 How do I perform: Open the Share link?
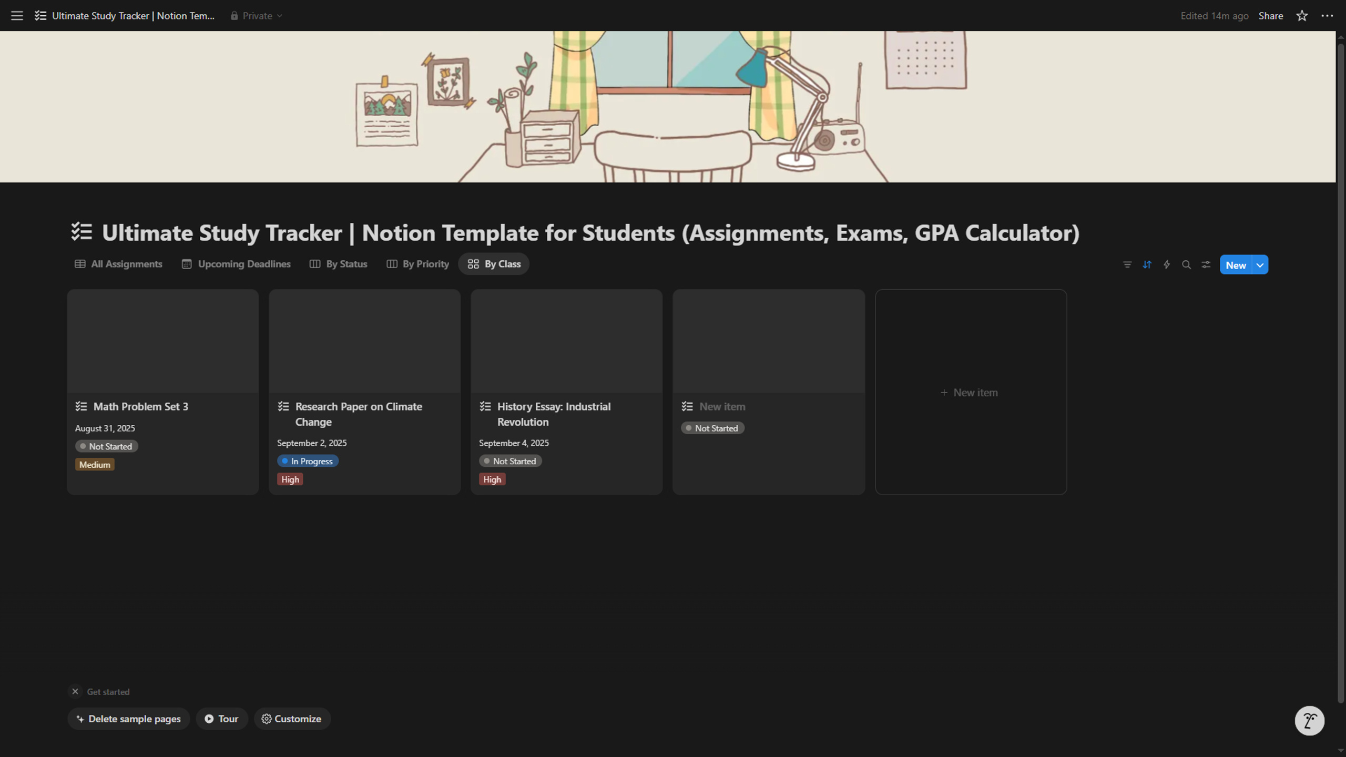(x=1270, y=16)
